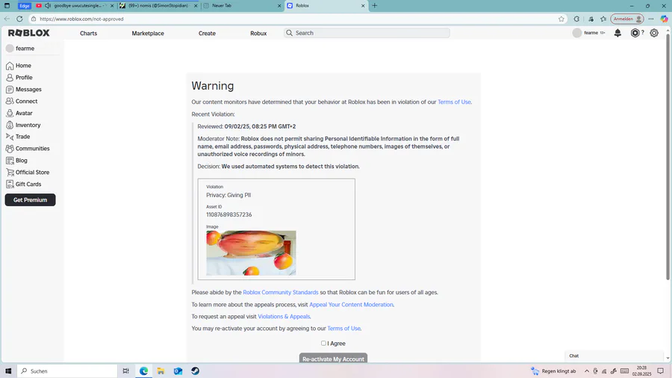Open the Regen klingt ab weather widget
The height and width of the screenshot is (378, 672).
tap(553, 371)
